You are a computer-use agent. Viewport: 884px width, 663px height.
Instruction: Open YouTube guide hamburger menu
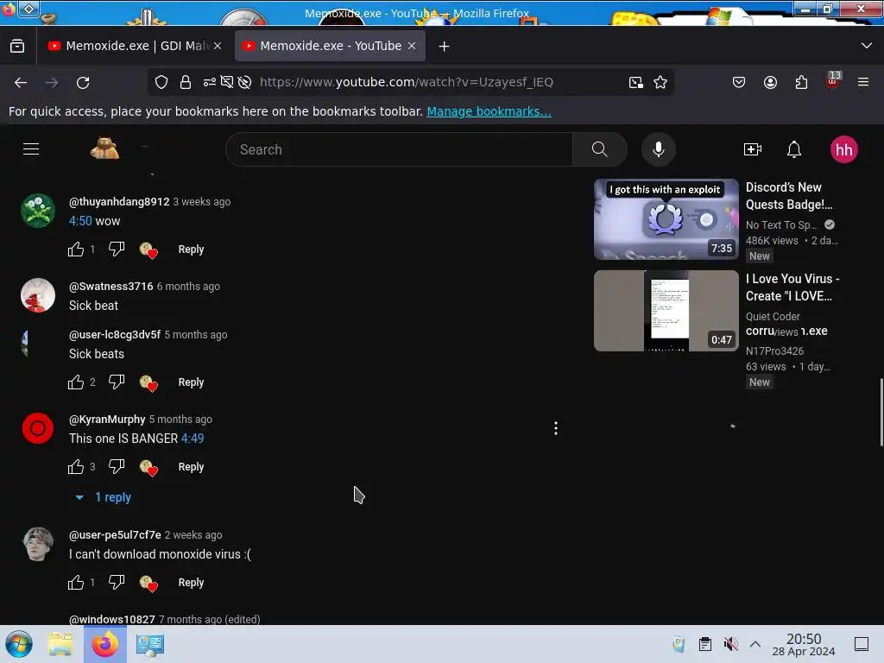[x=31, y=149]
